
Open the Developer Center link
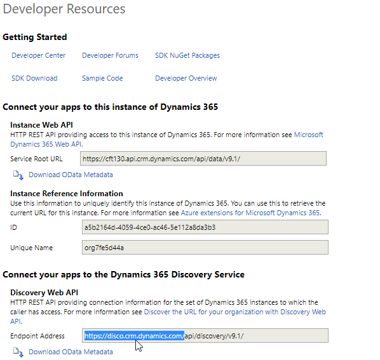[39, 55]
